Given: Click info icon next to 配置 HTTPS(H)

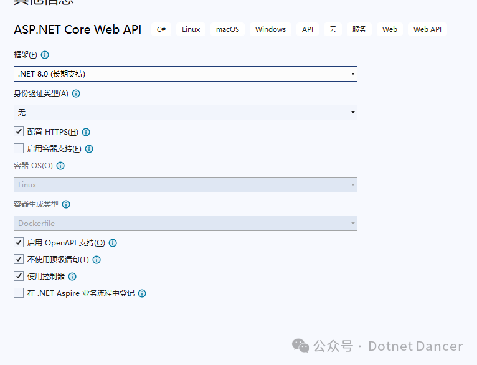Looking at the screenshot, I should [86, 132].
